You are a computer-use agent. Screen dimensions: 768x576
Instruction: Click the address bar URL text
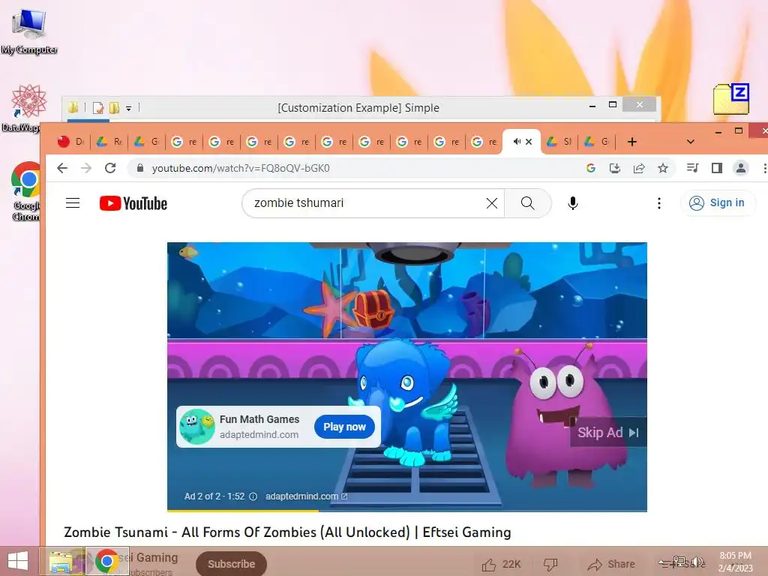[241, 168]
